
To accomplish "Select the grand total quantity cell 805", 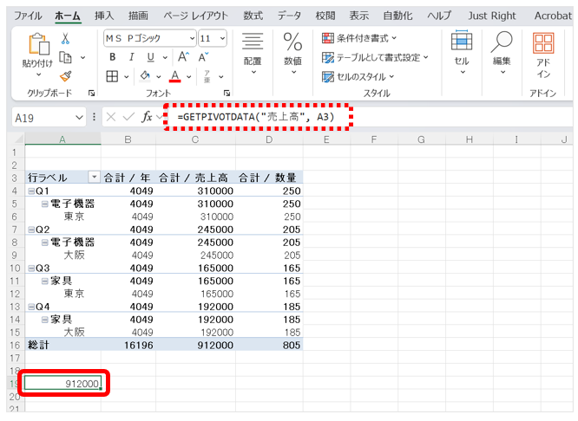I will click(x=269, y=345).
